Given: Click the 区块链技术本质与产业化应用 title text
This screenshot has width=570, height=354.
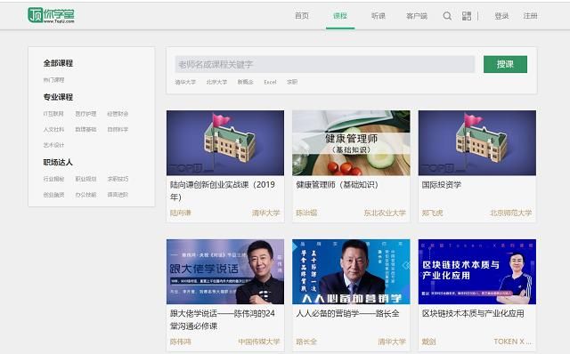Looking at the screenshot, I should tap(473, 313).
